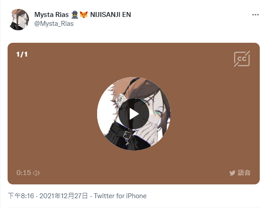The width and height of the screenshot is (266, 208).
Task: Open the 2021年12月27日 date link
Action: click(x=63, y=196)
